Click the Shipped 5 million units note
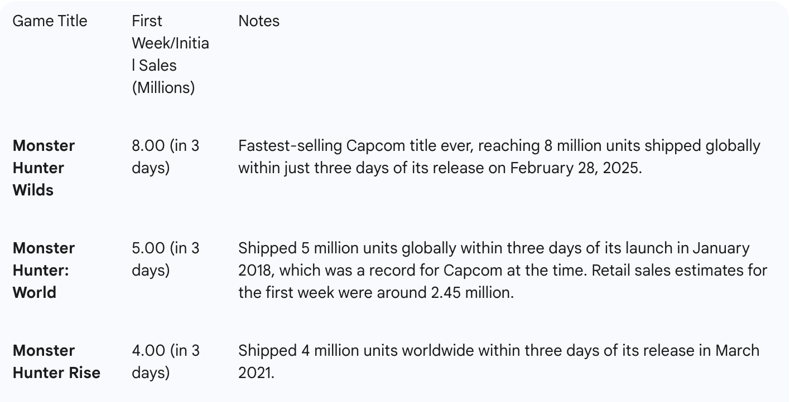The image size is (790, 402). [503, 270]
